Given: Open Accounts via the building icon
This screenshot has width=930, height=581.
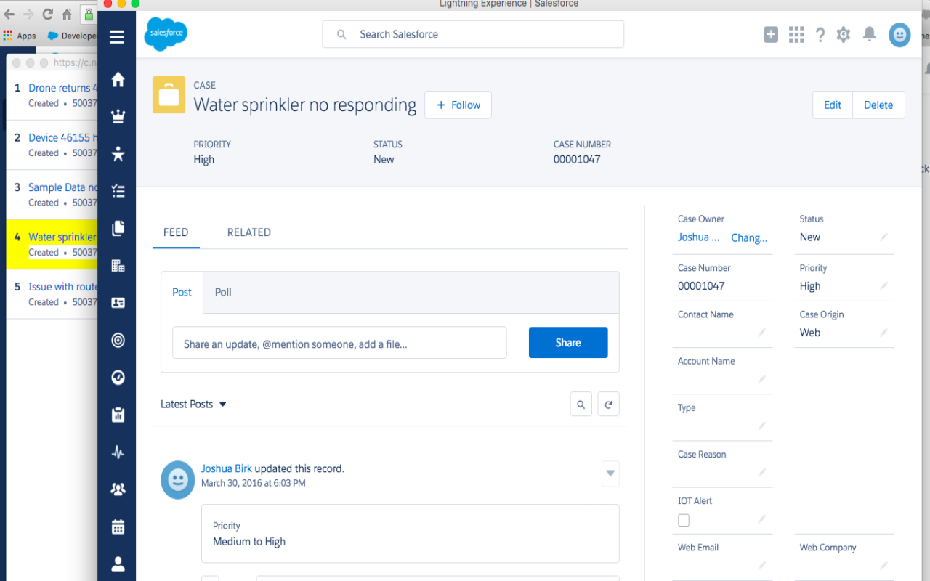Looking at the screenshot, I should [x=117, y=265].
